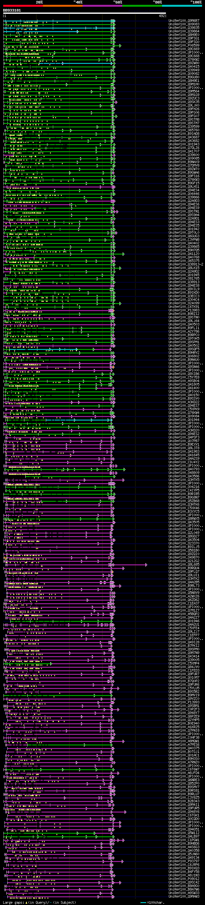Select the UniRef100_Q06802 label
Viewport: 205px width, 905px height.
[184, 356]
